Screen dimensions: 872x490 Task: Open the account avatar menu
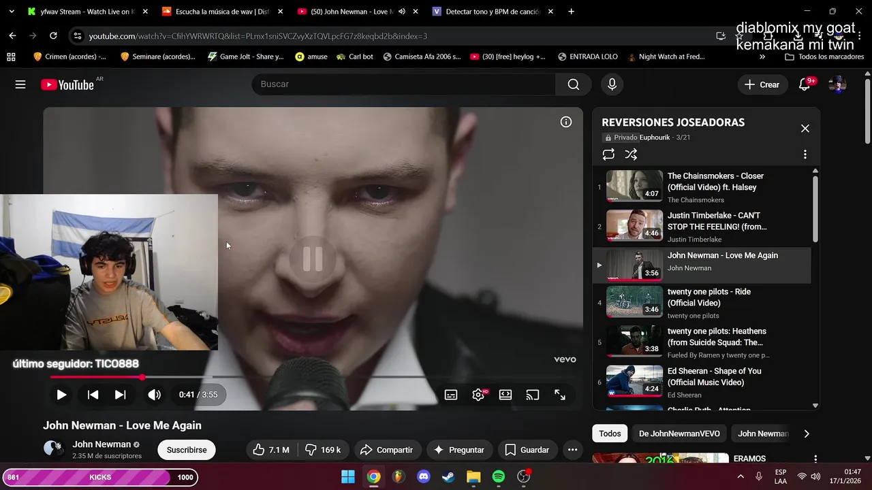click(x=837, y=84)
